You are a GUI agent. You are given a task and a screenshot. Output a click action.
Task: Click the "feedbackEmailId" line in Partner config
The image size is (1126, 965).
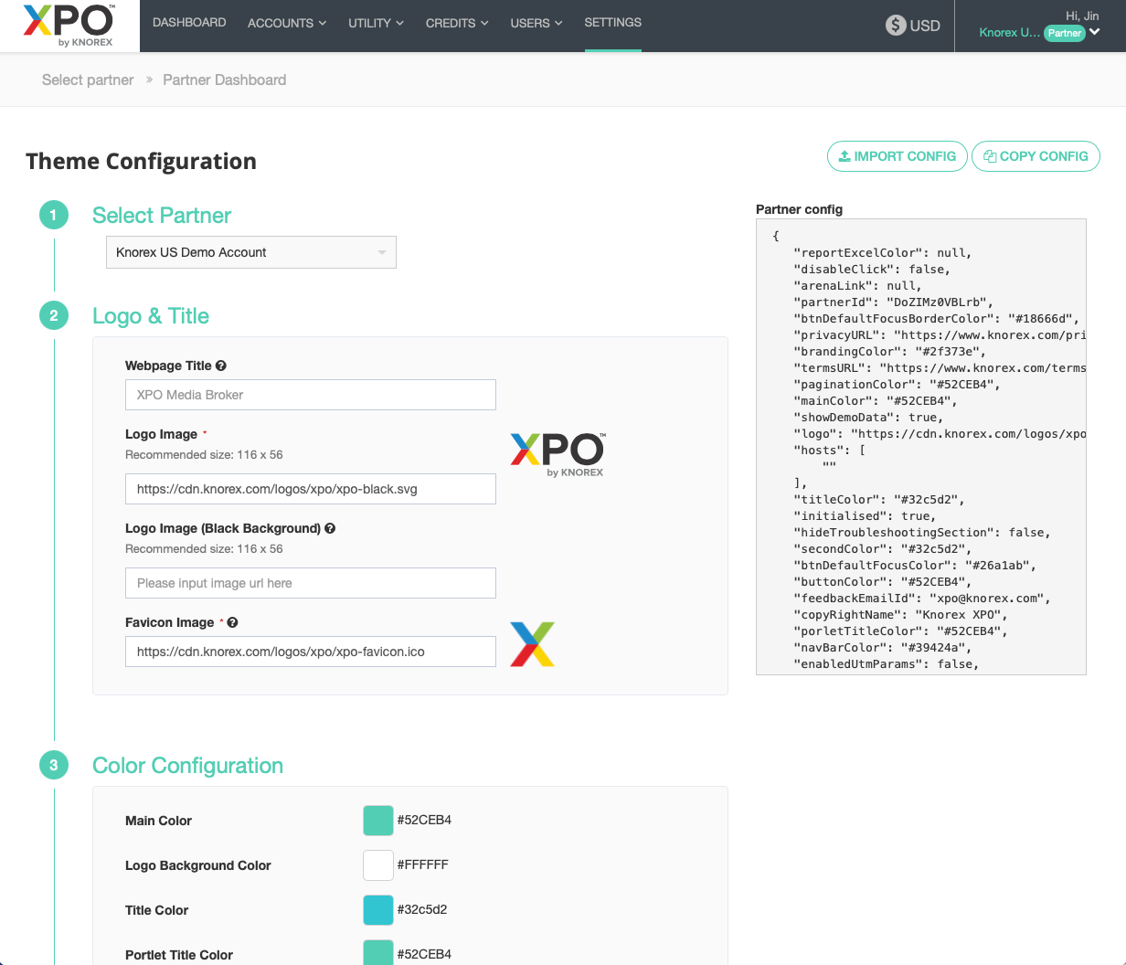click(x=924, y=599)
